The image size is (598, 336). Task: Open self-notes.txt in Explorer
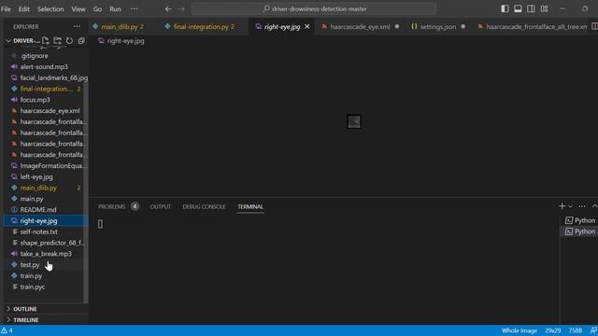[x=39, y=232]
